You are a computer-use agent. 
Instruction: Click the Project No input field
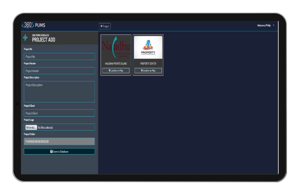point(59,56)
